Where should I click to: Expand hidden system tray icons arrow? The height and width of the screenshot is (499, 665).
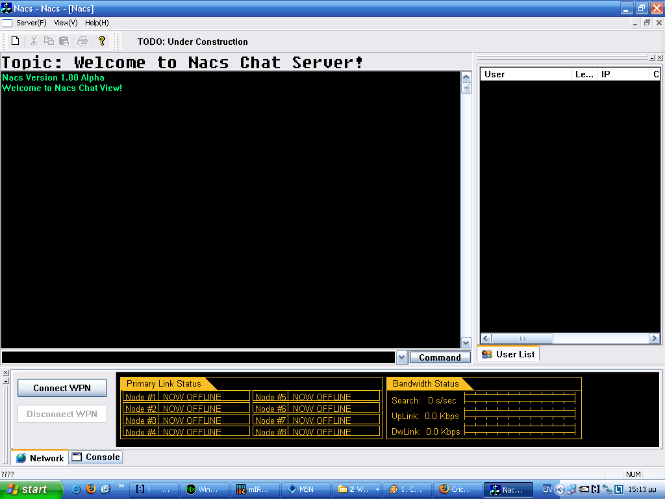pos(560,489)
